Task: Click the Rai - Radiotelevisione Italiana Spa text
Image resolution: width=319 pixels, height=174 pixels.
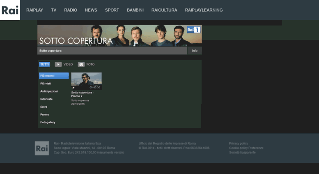Action: tap(77, 144)
